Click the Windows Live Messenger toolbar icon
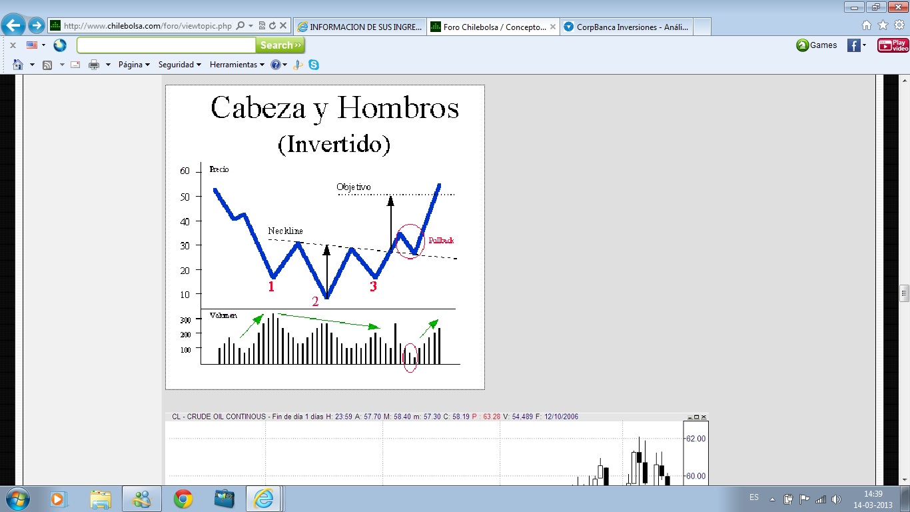Screen dimensions: 910x512 coord(298,65)
